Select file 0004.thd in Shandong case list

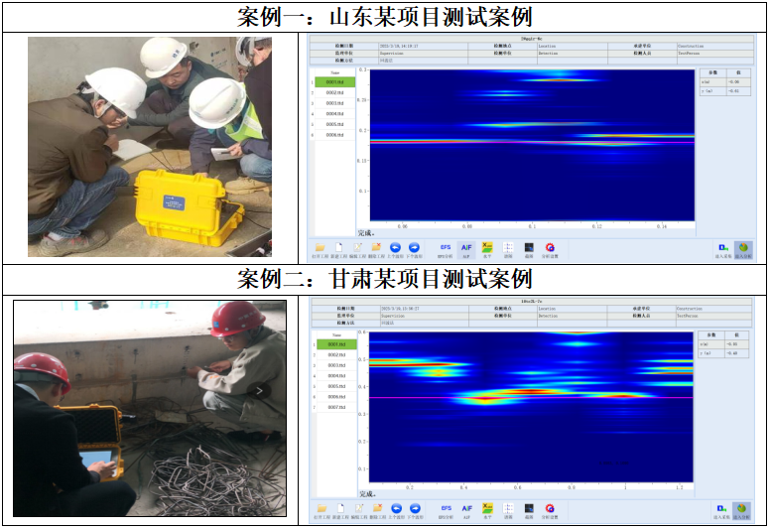(x=334, y=114)
